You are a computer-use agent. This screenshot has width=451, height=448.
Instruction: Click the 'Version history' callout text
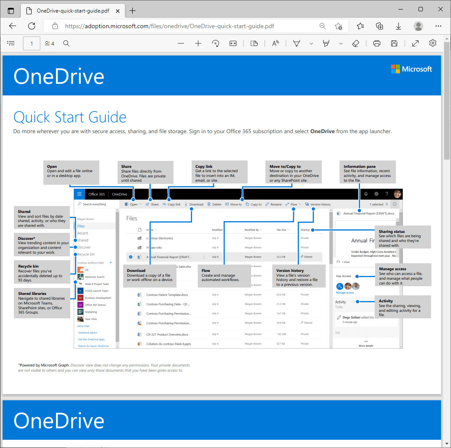click(x=297, y=278)
